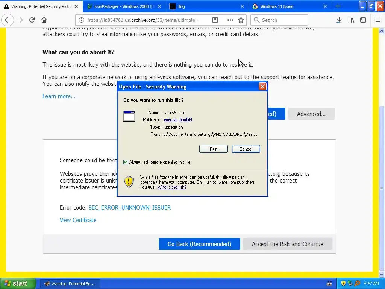Close the Security Warning dialog with X
The image size is (385, 289).
pyautogui.click(x=262, y=87)
